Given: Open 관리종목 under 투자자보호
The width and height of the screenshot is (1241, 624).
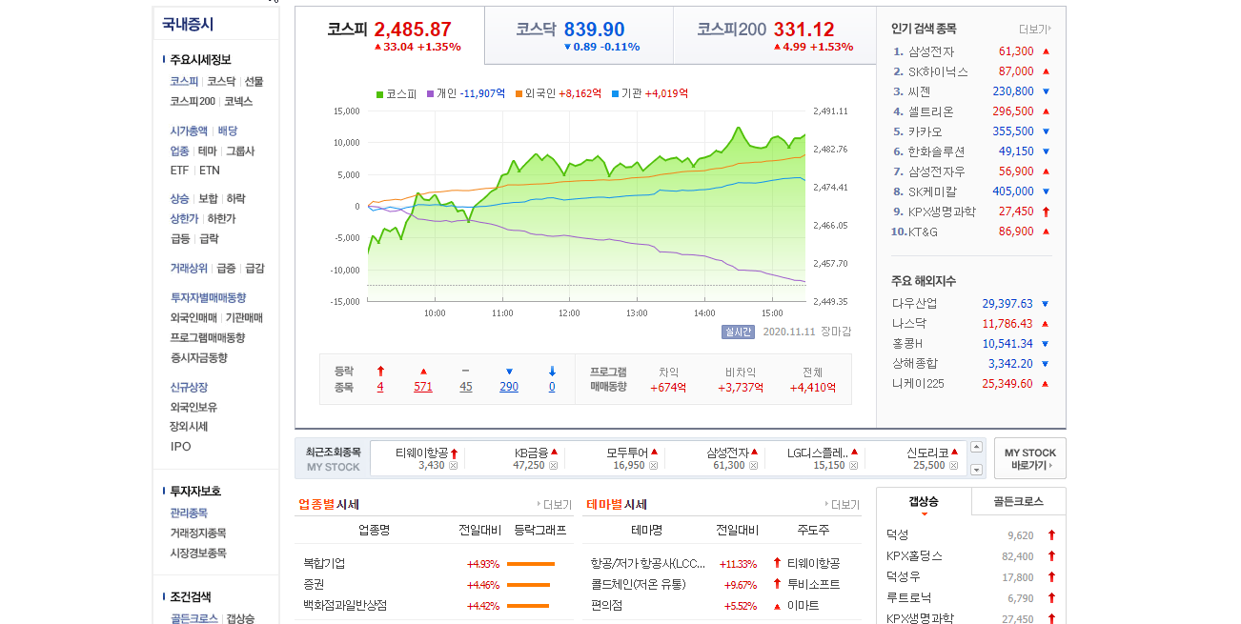Looking at the screenshot, I should click(x=189, y=513).
